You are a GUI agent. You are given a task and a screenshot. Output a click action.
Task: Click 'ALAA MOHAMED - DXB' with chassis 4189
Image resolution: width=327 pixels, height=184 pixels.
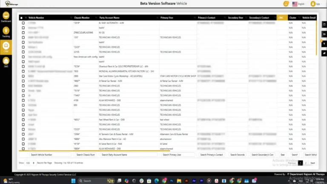coord(110,101)
